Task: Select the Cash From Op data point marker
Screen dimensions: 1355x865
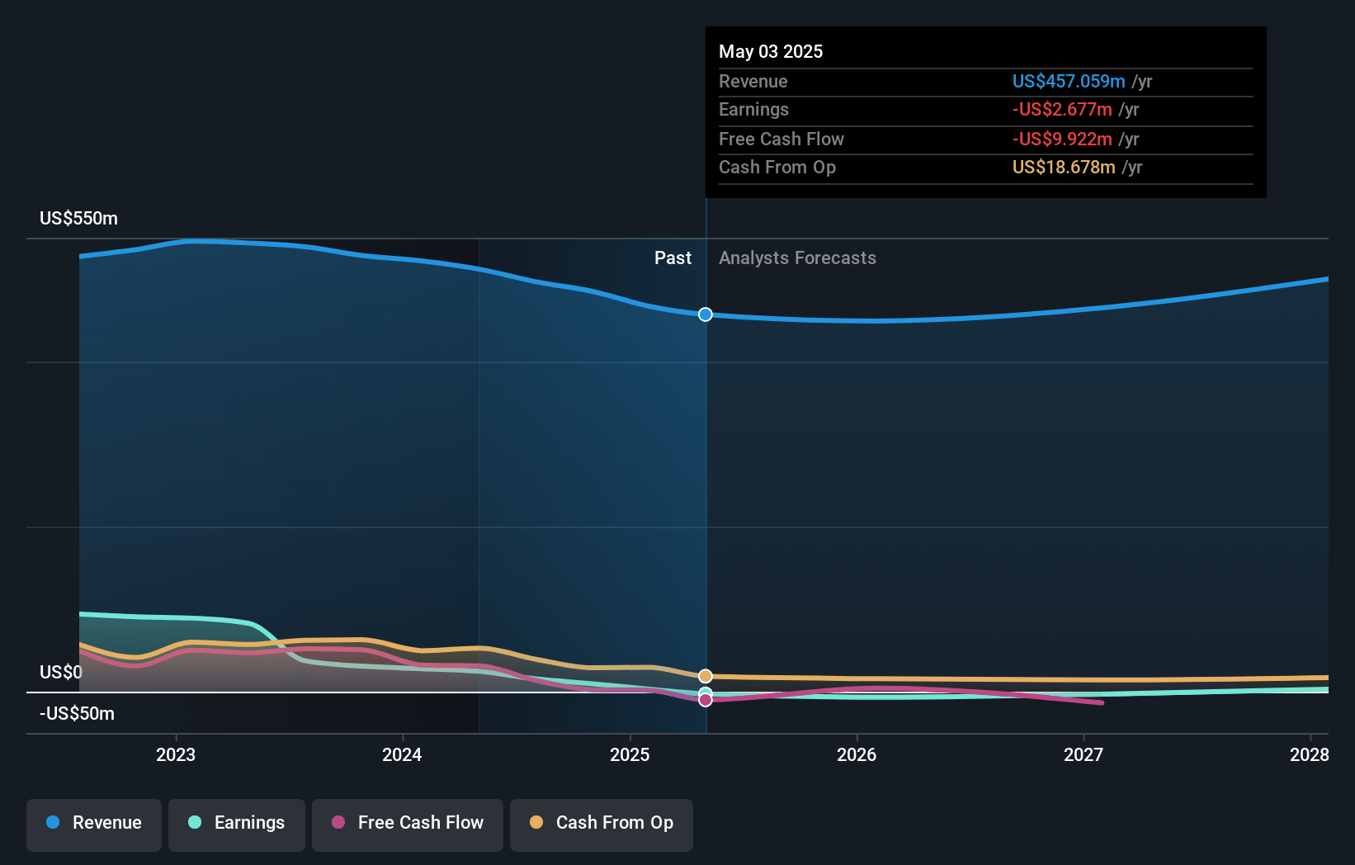Action: pos(706,676)
